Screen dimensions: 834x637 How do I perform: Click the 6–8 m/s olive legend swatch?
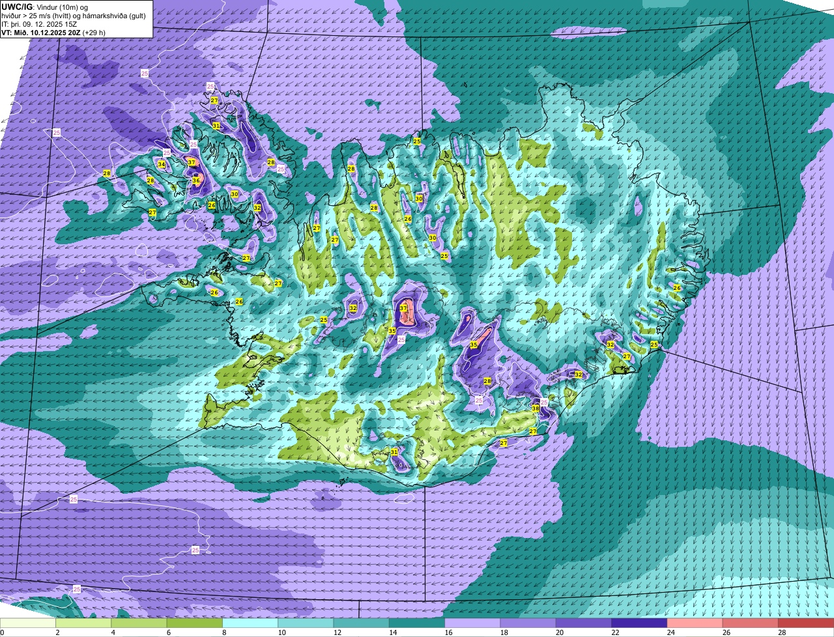tap(195, 623)
